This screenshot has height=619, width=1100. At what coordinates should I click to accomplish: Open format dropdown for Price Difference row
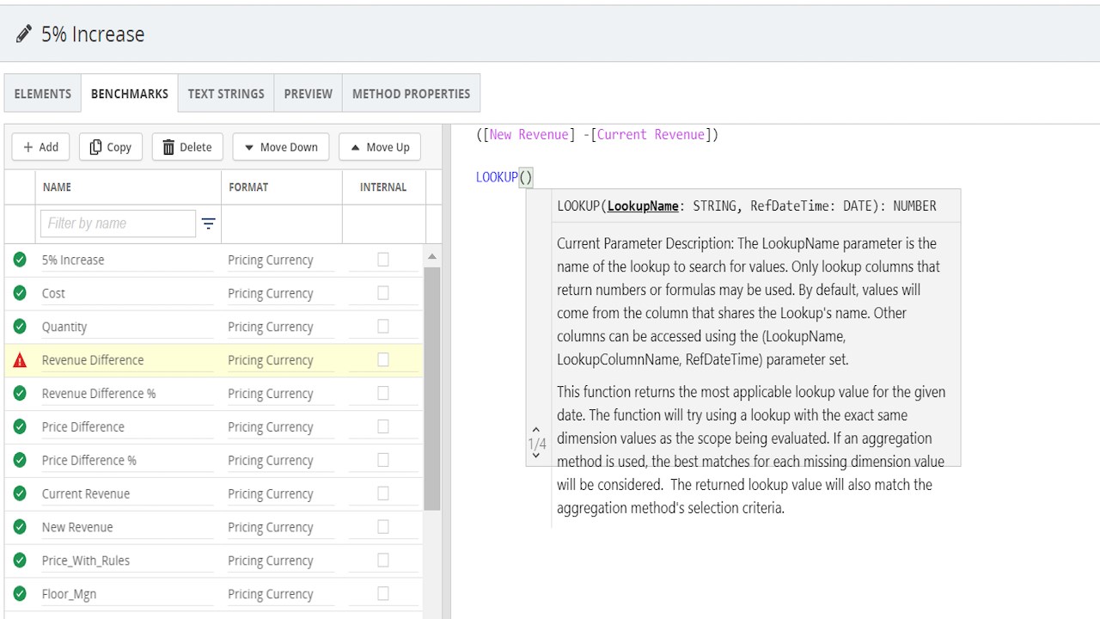(x=281, y=426)
